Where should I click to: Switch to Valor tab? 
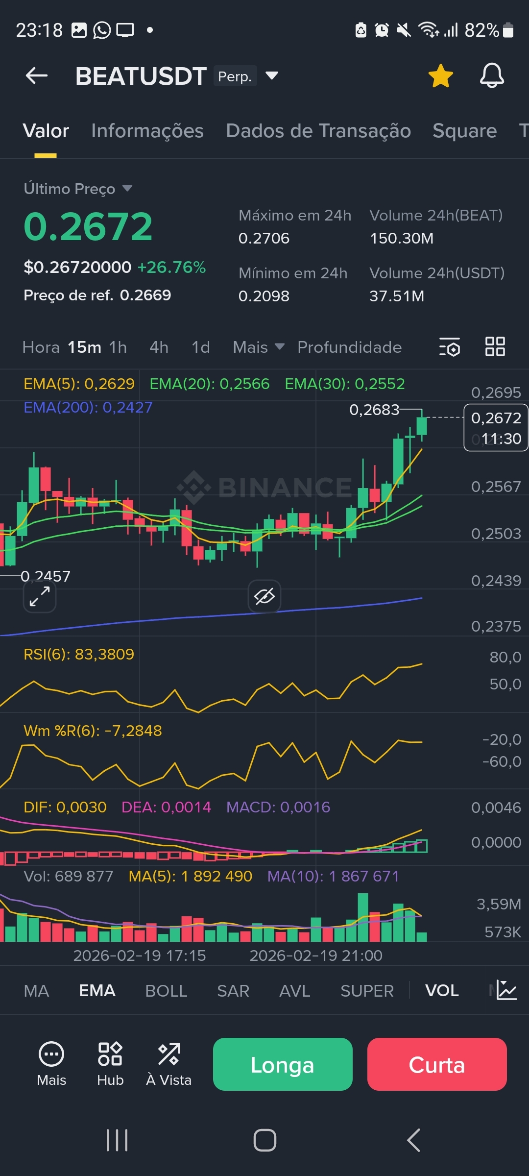[x=46, y=131]
